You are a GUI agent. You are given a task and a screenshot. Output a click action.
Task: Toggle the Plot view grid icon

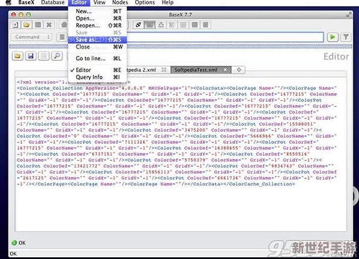[183, 25]
